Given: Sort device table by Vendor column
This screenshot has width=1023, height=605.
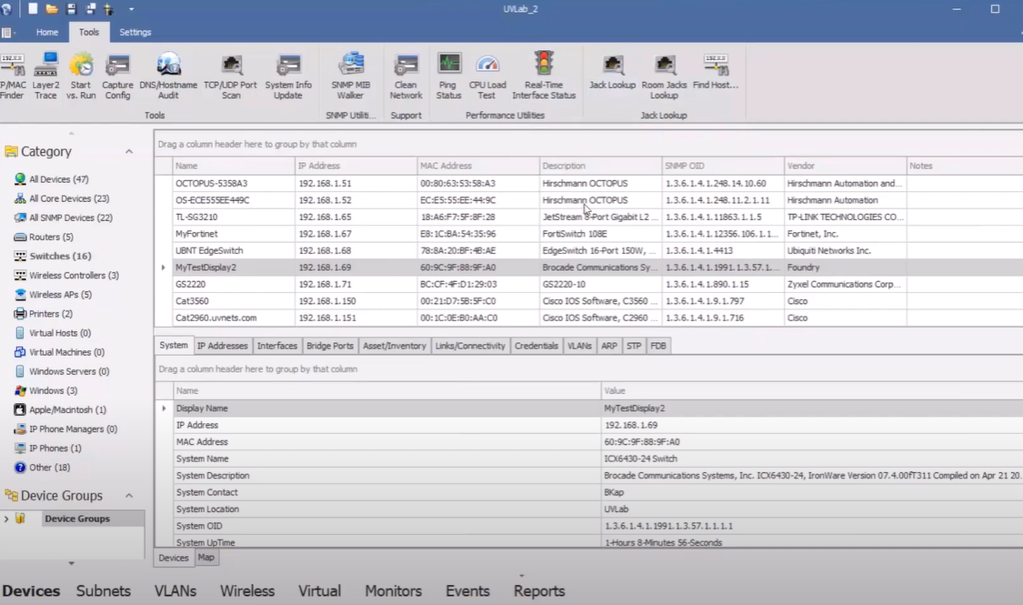Looking at the screenshot, I should (x=845, y=166).
